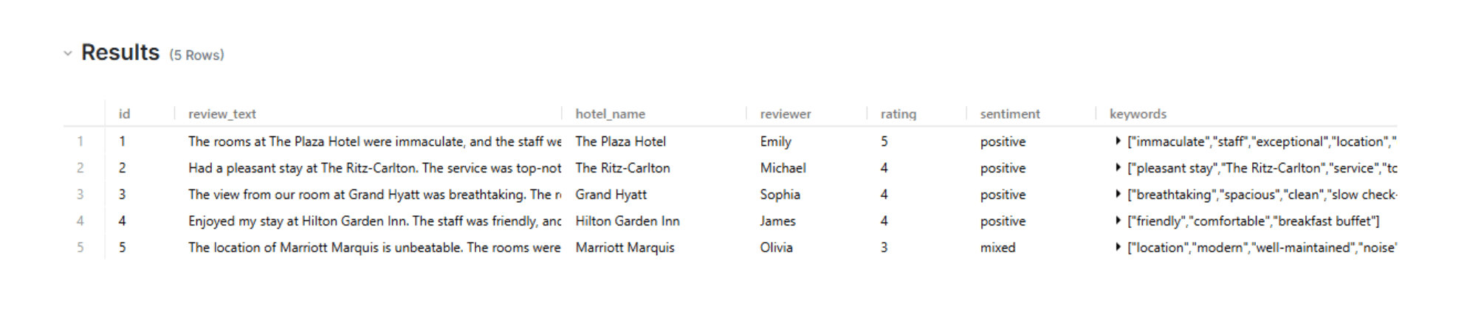The height and width of the screenshot is (320, 1481).
Task: Expand keywords array in The Plaza Hotel row
Action: [x=1118, y=141]
